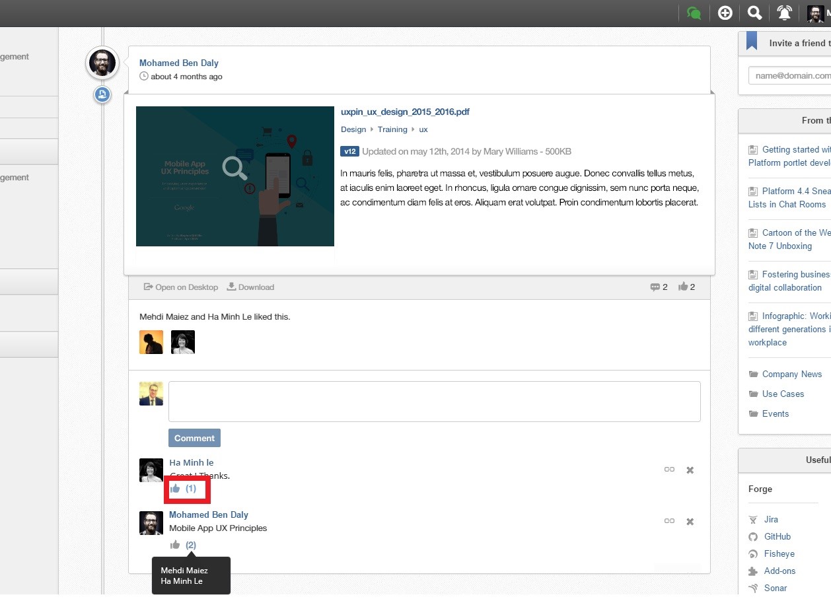Open Ha Minh le commenter name
Image resolution: width=831 pixels, height=603 pixels.
192,462
